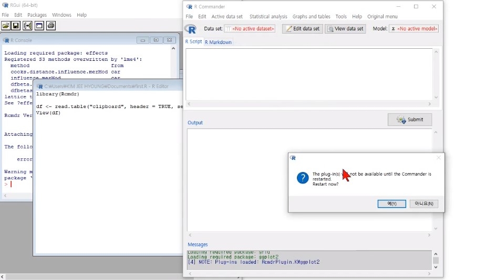
Task: Open R Commander Edit menu
Action: point(202,16)
